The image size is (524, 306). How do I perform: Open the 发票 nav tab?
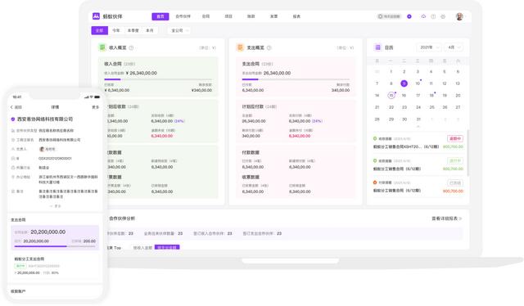[x=273, y=16]
